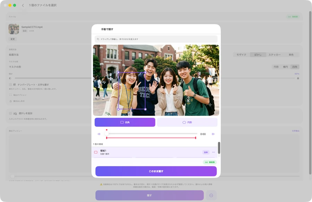Click the red range end handle

click(196, 138)
